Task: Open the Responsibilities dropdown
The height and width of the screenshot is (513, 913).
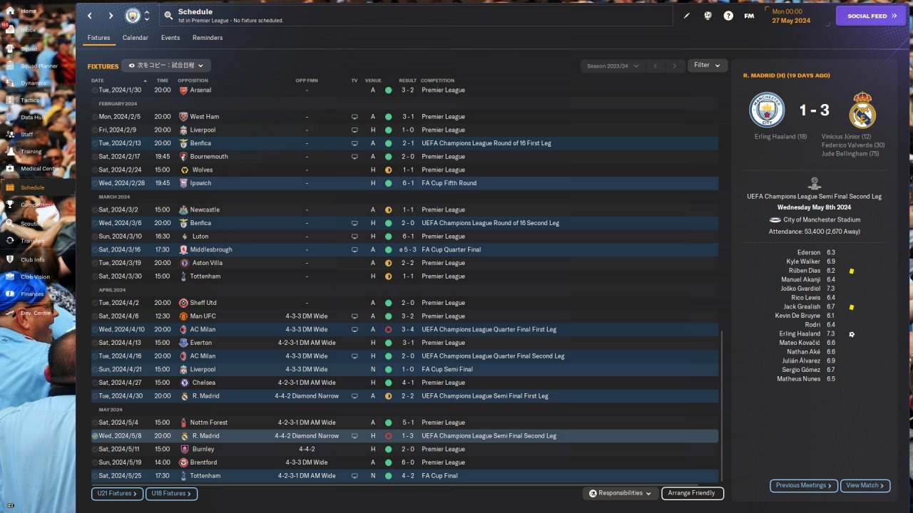Action: (x=620, y=493)
